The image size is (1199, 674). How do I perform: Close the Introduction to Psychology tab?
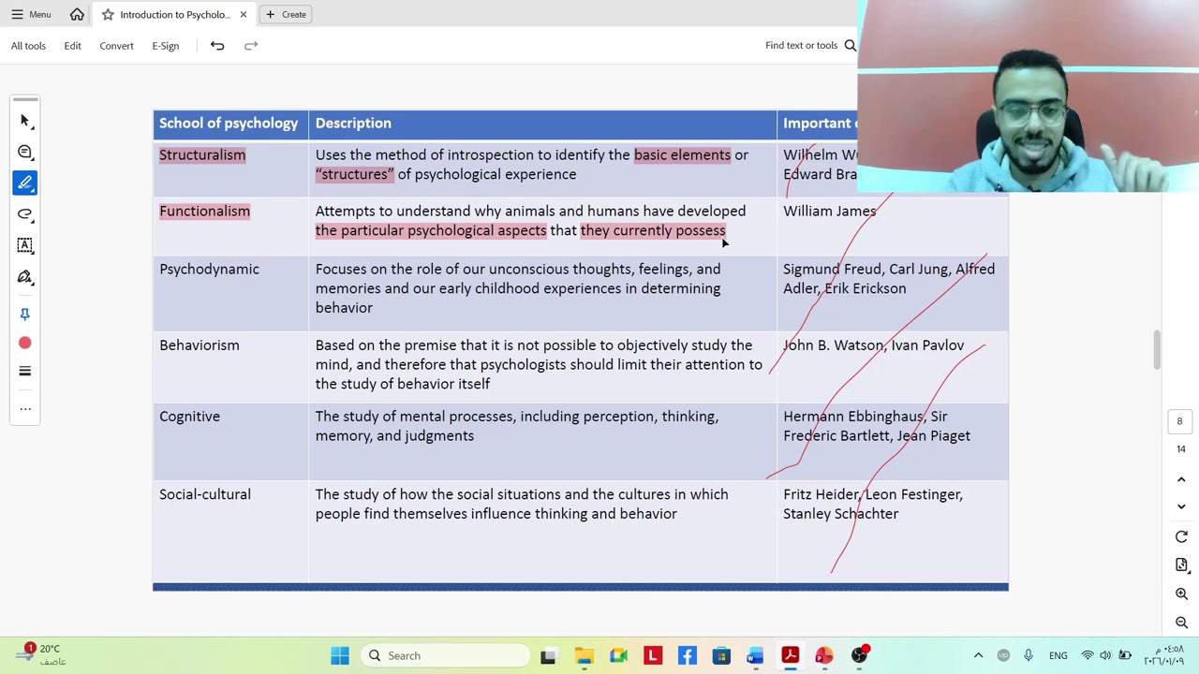click(x=244, y=14)
